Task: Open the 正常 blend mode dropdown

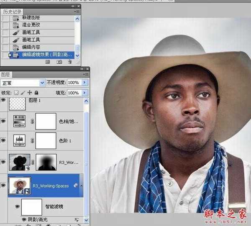Action: point(42,83)
